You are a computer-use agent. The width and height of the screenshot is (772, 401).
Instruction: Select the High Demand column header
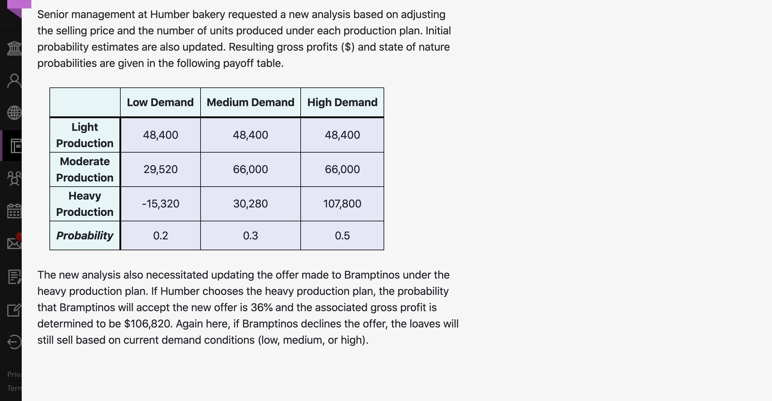click(342, 102)
